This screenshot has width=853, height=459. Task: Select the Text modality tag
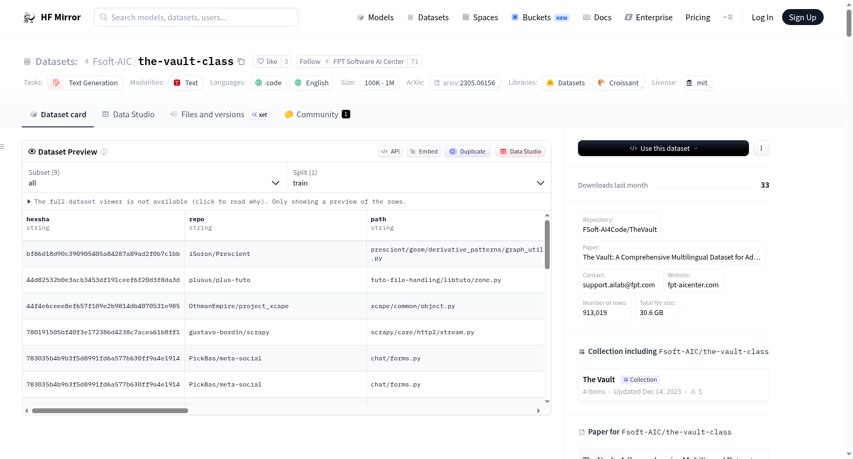(x=186, y=83)
